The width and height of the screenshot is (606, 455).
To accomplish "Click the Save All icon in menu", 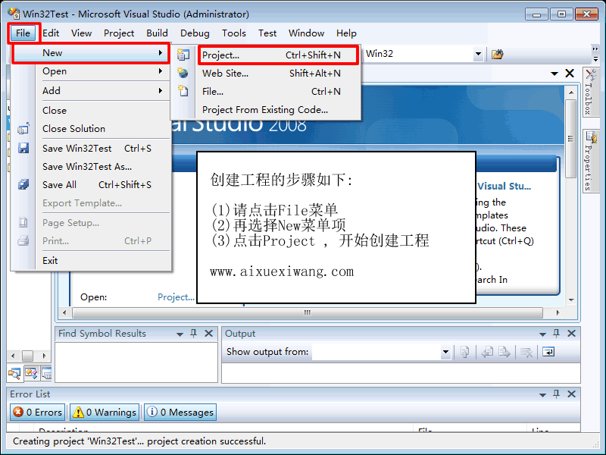I will click(23, 184).
